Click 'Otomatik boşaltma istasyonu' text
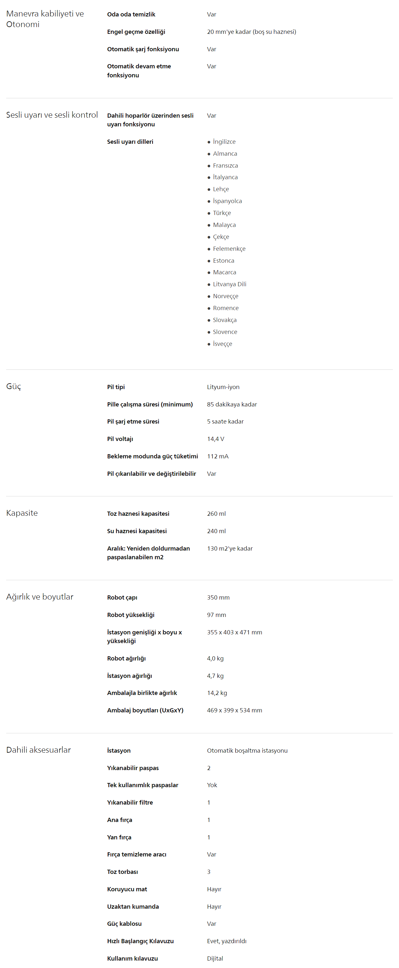Screen dimensions: 399x968 pos(247,750)
